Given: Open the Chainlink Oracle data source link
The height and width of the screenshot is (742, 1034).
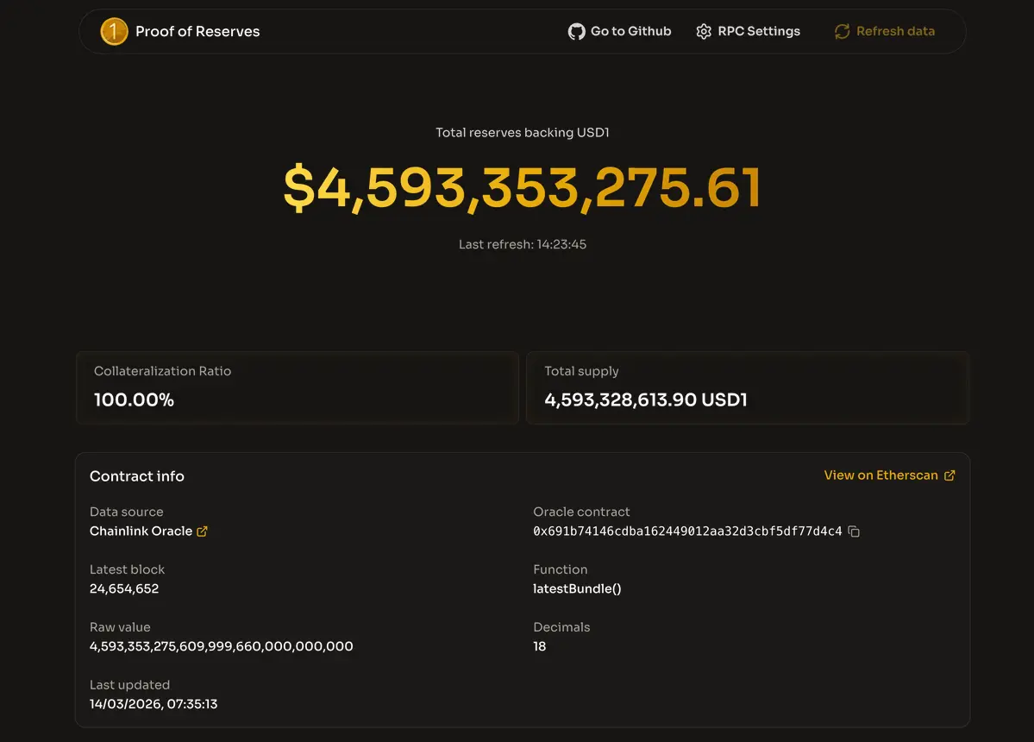Looking at the screenshot, I should (148, 531).
